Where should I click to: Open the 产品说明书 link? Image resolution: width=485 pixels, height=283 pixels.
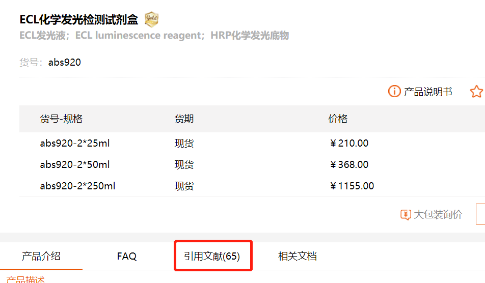(428, 92)
